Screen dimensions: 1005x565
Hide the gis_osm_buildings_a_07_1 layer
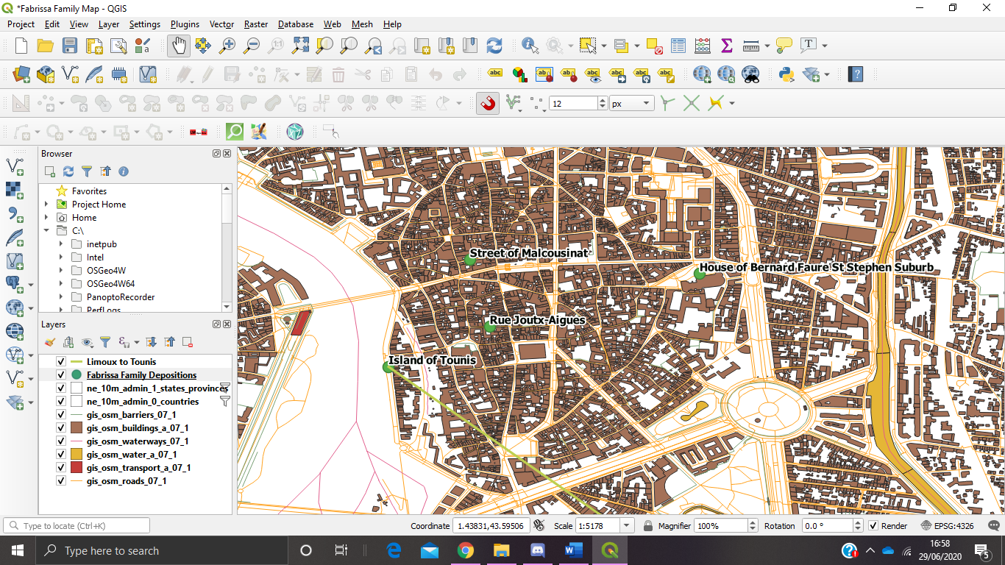(61, 428)
